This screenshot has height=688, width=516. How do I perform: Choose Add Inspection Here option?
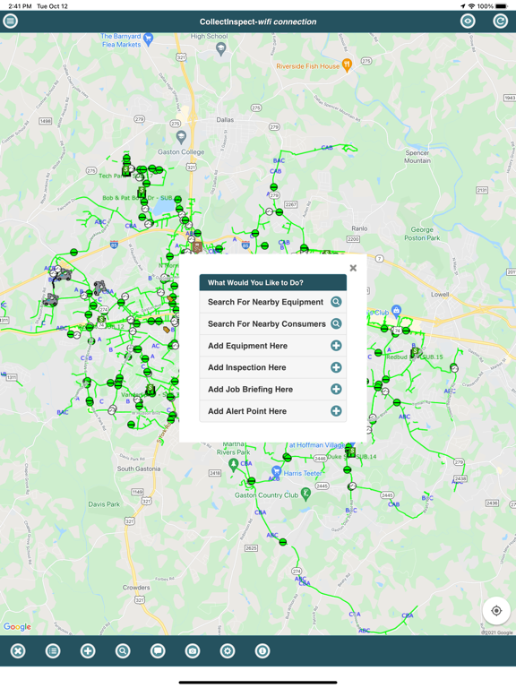[x=273, y=367]
